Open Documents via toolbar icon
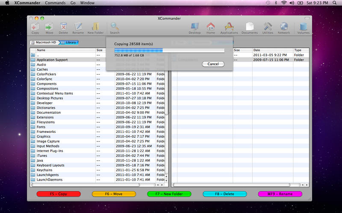 coord(250,28)
